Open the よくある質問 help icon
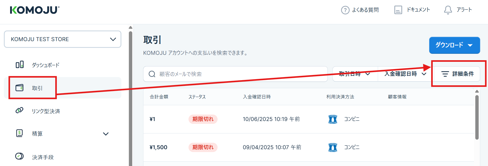Image resolution: width=488 pixels, height=166 pixels. (345, 10)
